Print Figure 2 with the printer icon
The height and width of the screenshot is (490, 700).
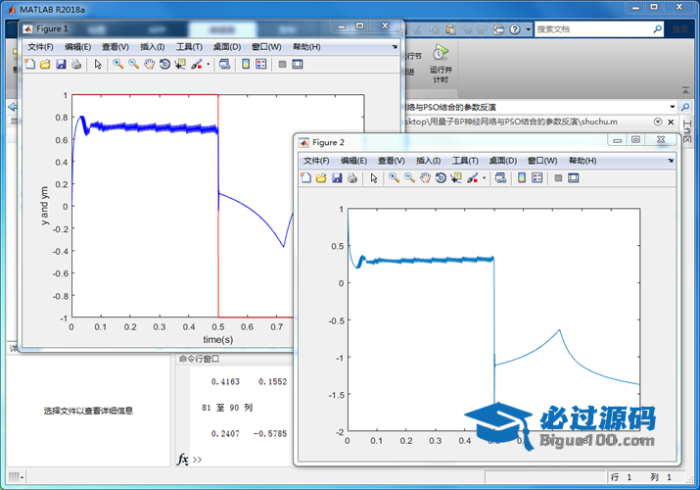tap(352, 178)
